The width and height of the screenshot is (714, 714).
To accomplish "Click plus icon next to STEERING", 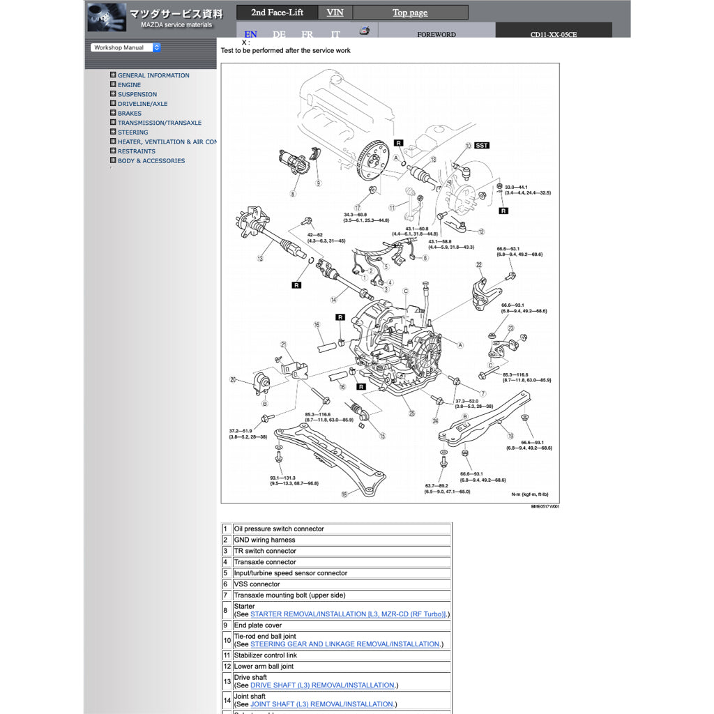I will click(113, 132).
